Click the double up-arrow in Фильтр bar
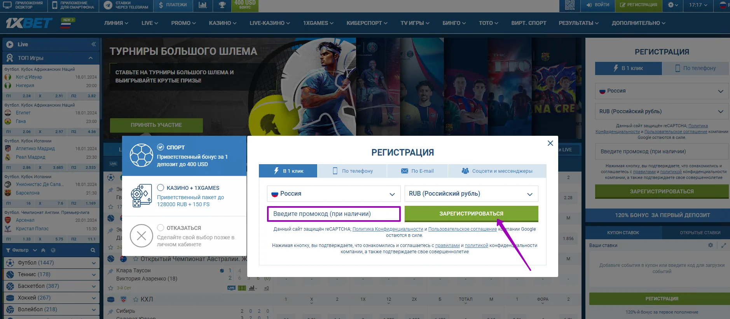Screen dimensions: 730x319 (43, 250)
